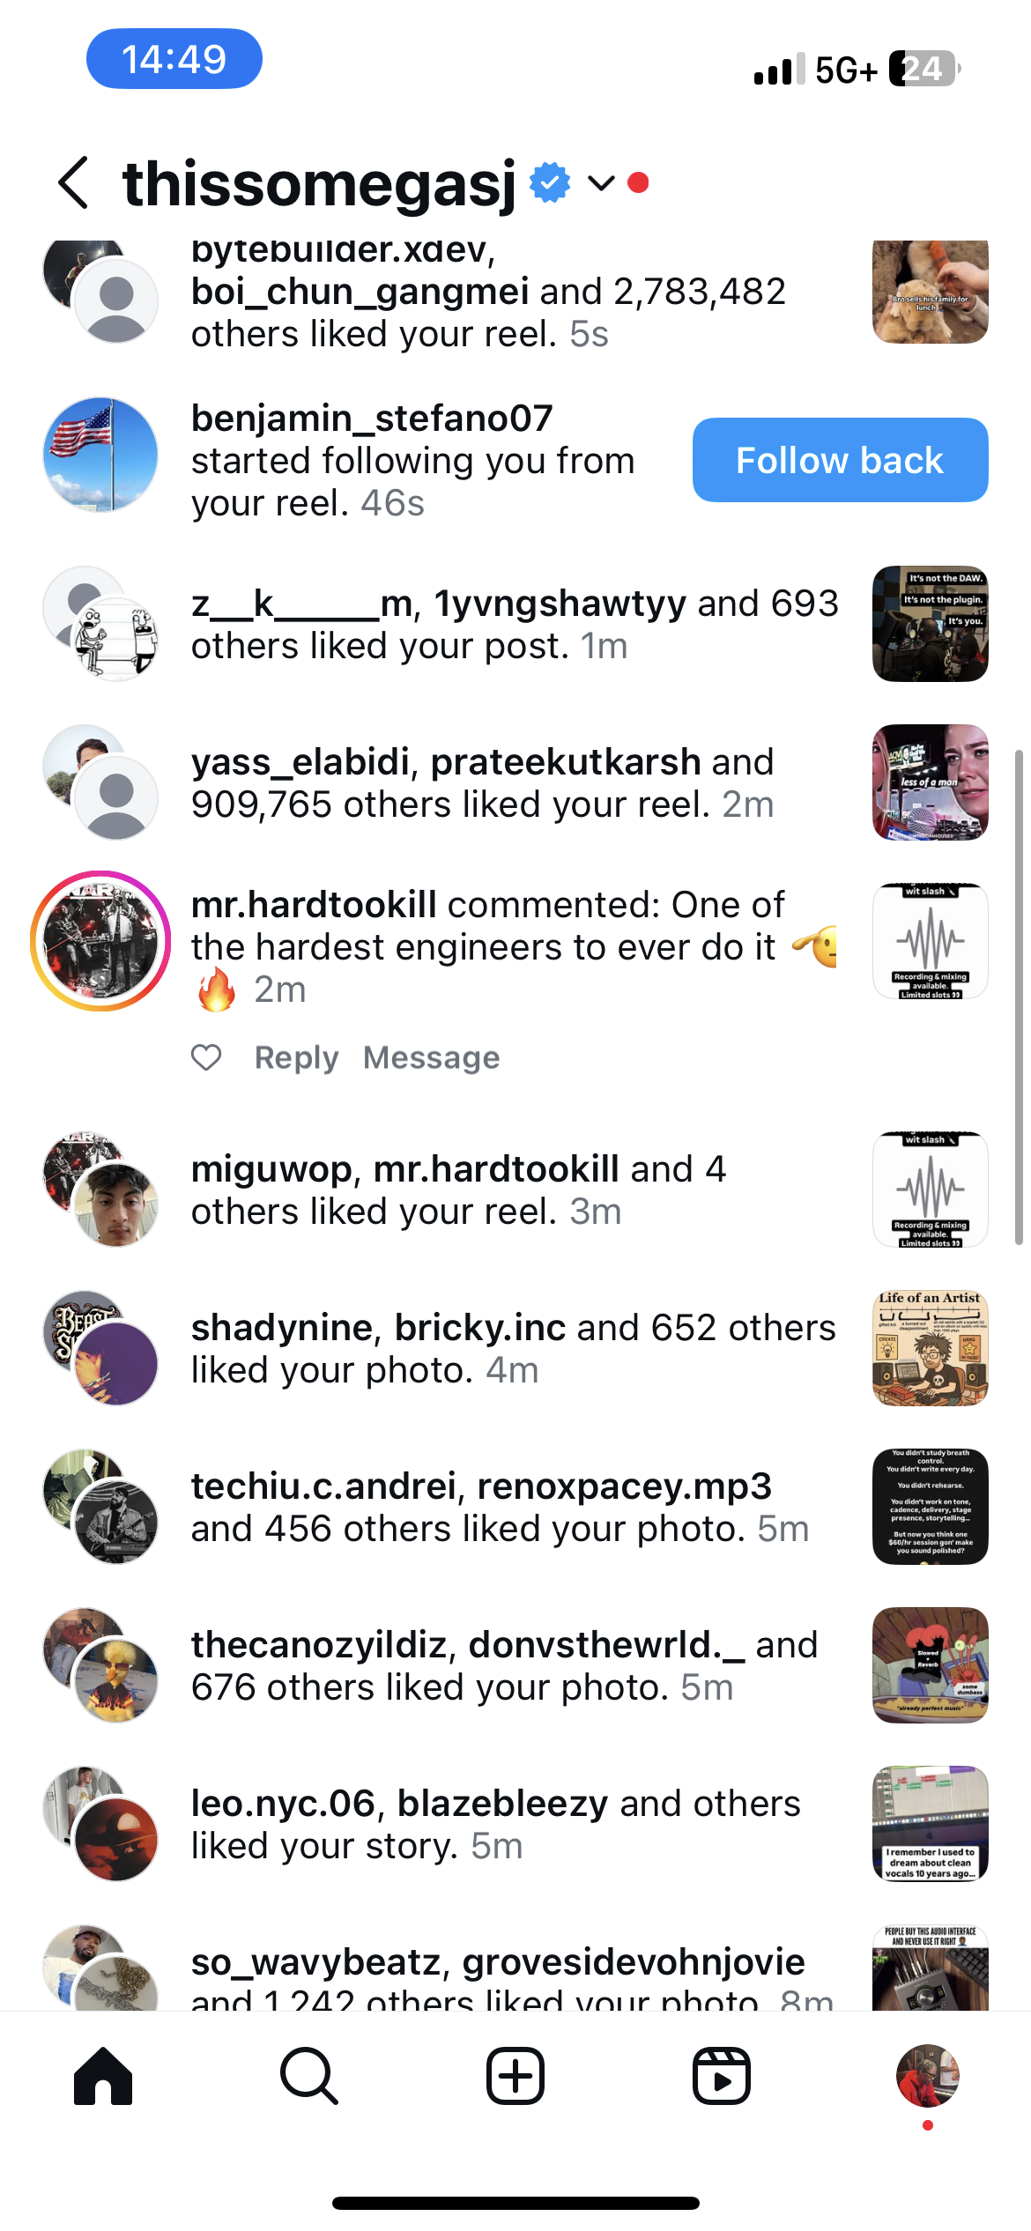1031x2231 pixels.
Task: Tap Follow back for benjamin_stefano07
Action: [x=840, y=460]
